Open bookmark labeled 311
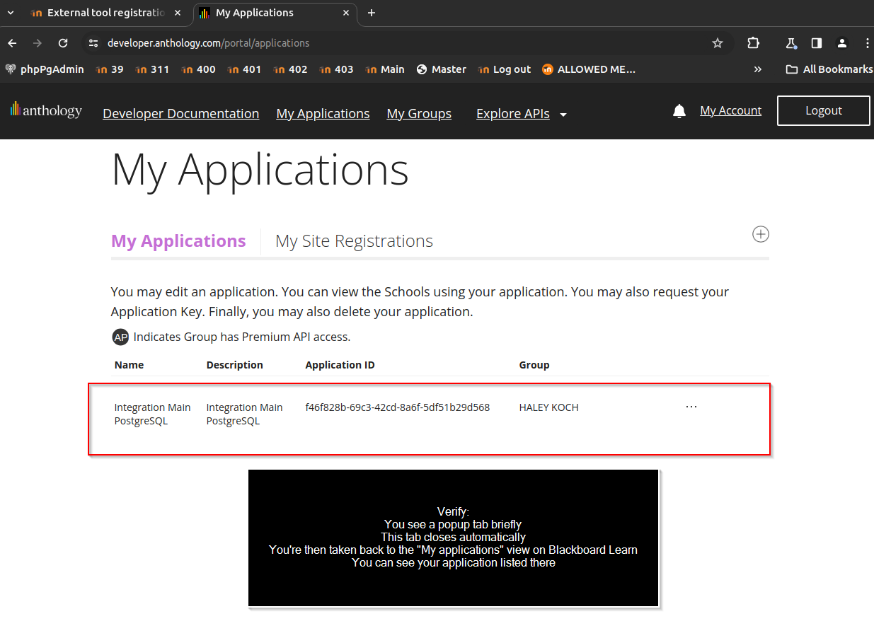This screenshot has width=874, height=638. coord(152,69)
